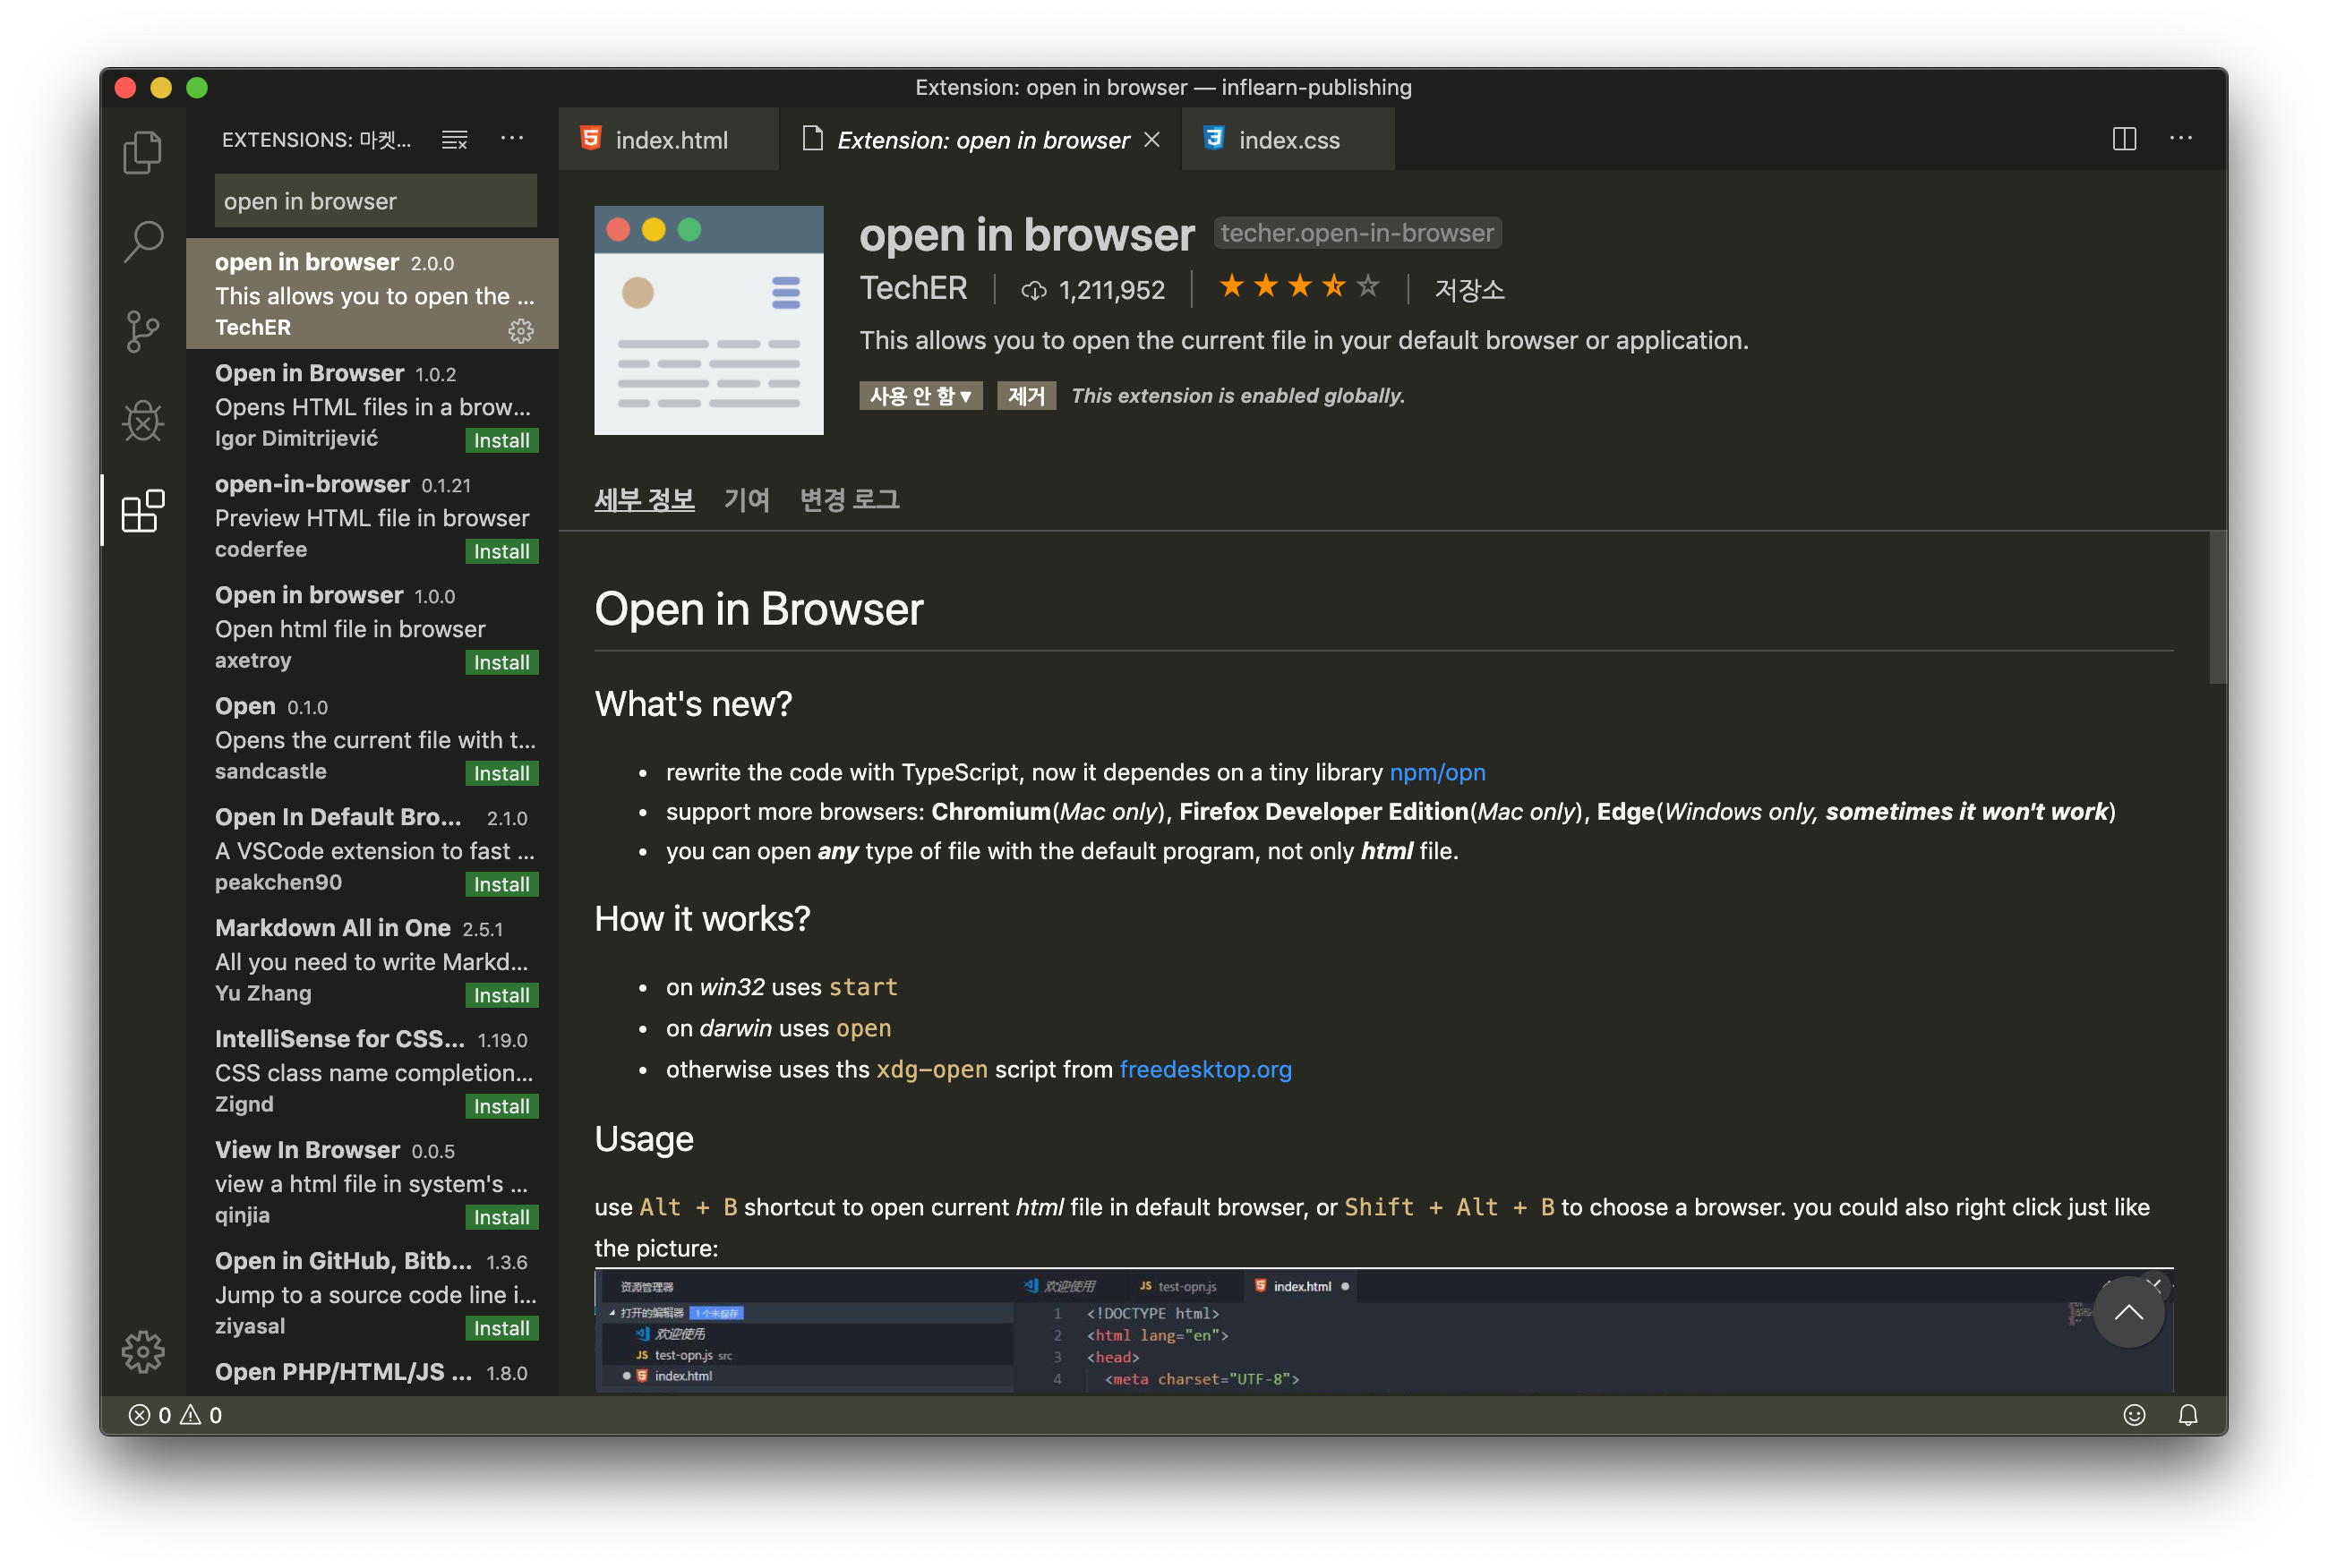Open the disable (사용 안 함) dropdown
This screenshot has height=1568, width=2328.
(920, 396)
